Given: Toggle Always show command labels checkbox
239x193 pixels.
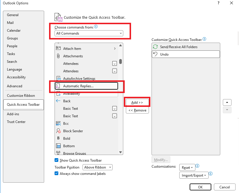Looking at the screenshot, I should [56, 173].
